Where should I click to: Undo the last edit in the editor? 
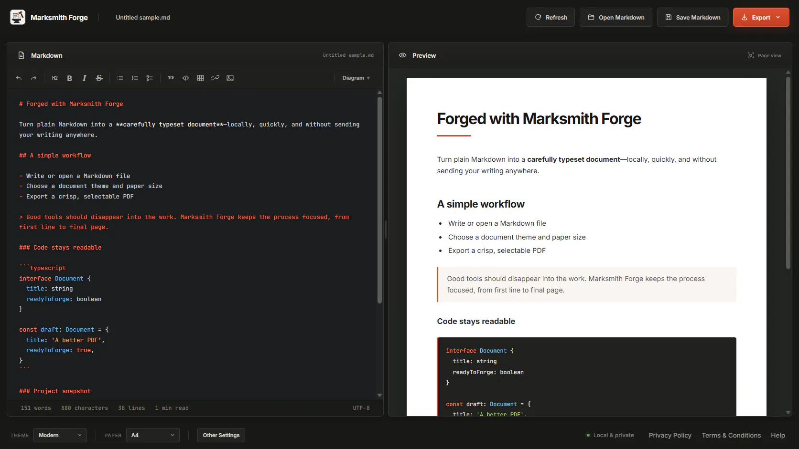[19, 78]
